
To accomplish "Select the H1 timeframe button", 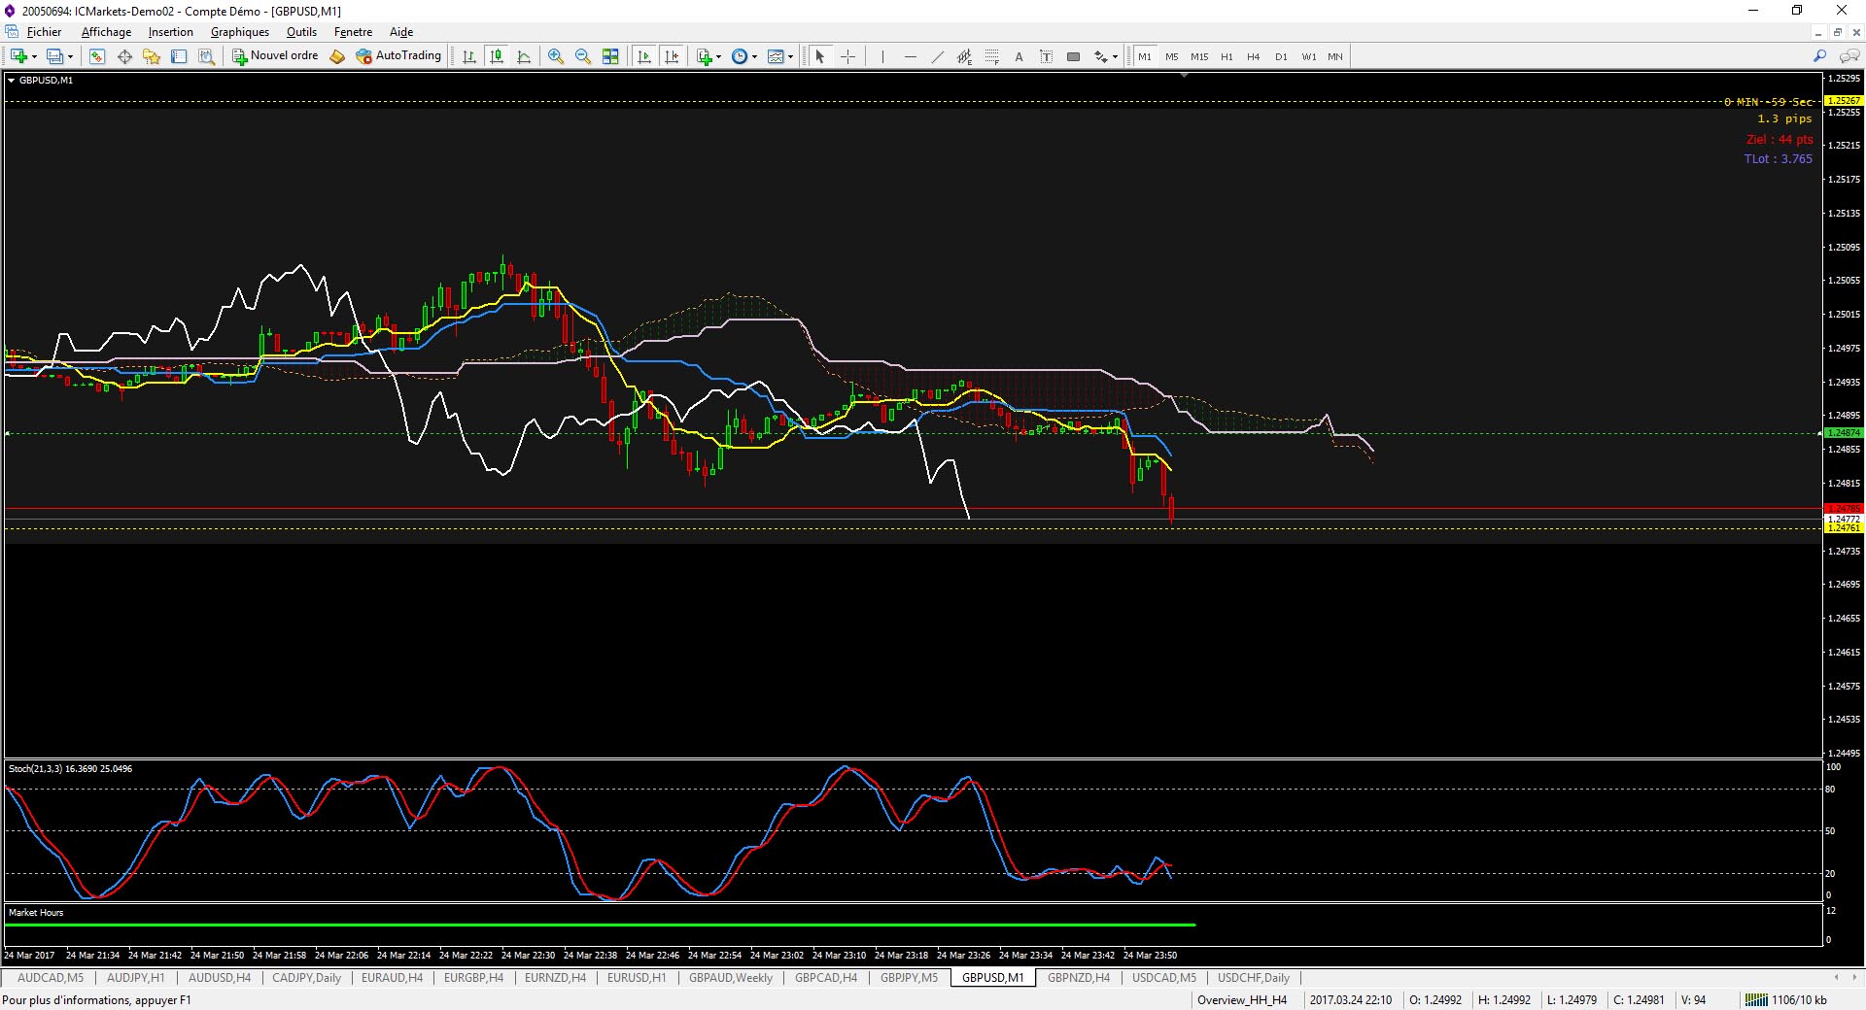I will coord(1227,56).
